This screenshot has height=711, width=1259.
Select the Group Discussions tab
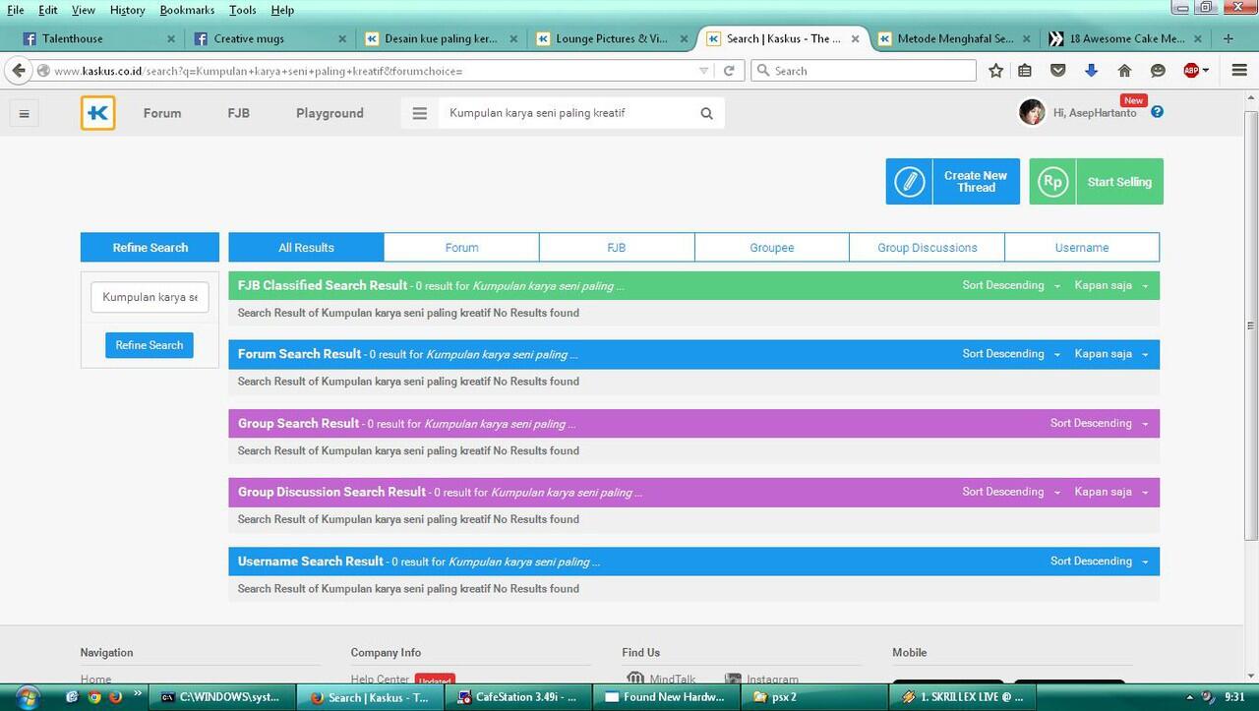(x=927, y=248)
